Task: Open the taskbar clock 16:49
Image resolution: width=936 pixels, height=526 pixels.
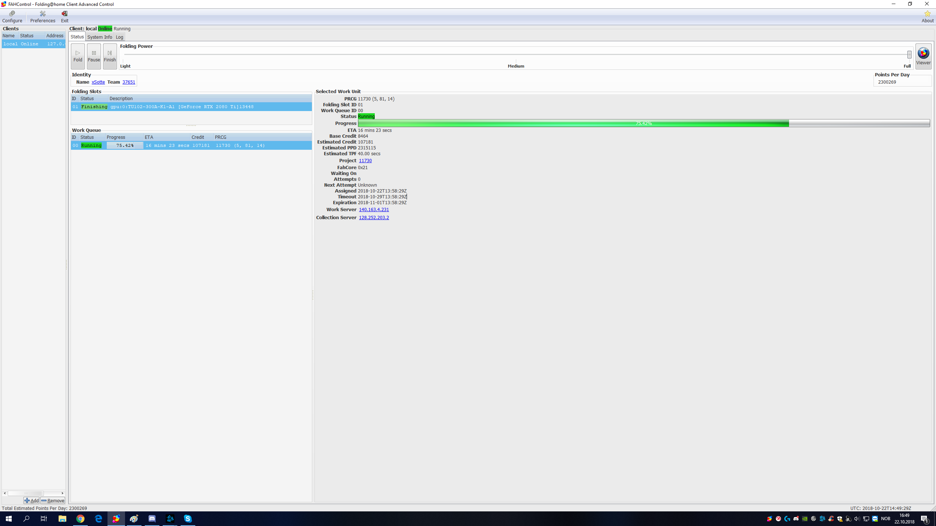Action: click(x=905, y=519)
